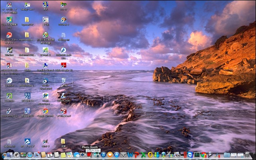Viewport: 256px width, 160px height.
Task: Launch the Outlook O icon in the dock
Action: (x=150, y=154)
